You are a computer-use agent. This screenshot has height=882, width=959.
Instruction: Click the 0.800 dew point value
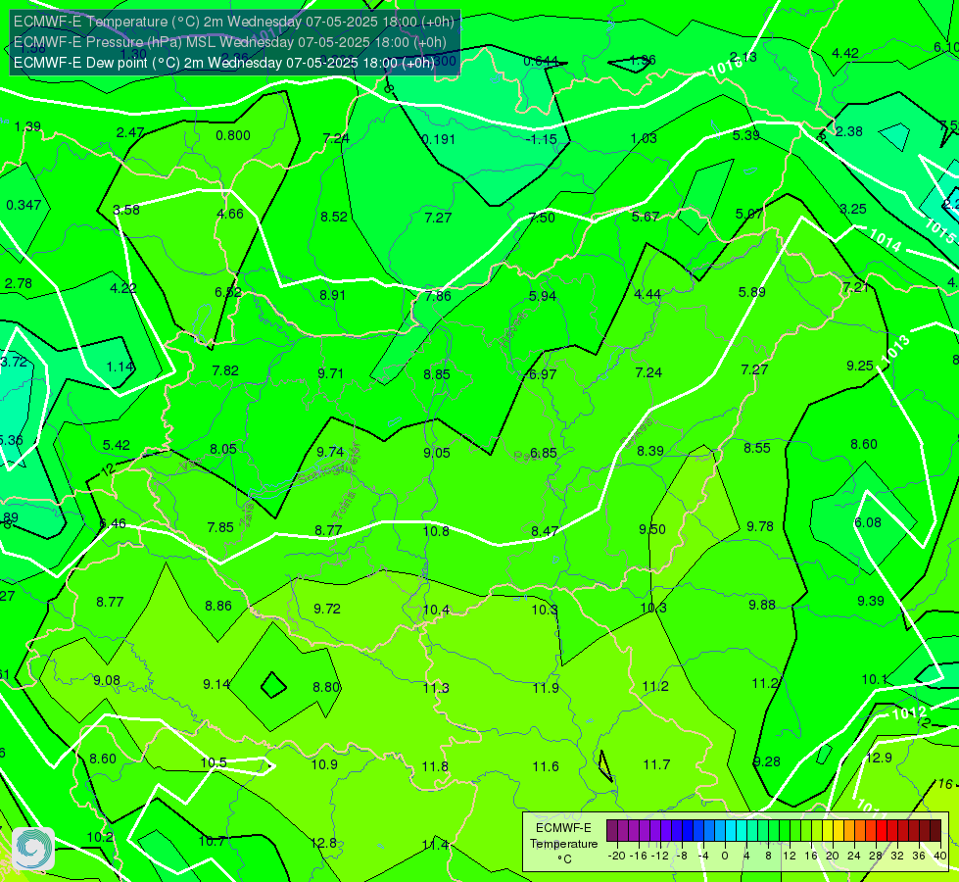tap(233, 136)
